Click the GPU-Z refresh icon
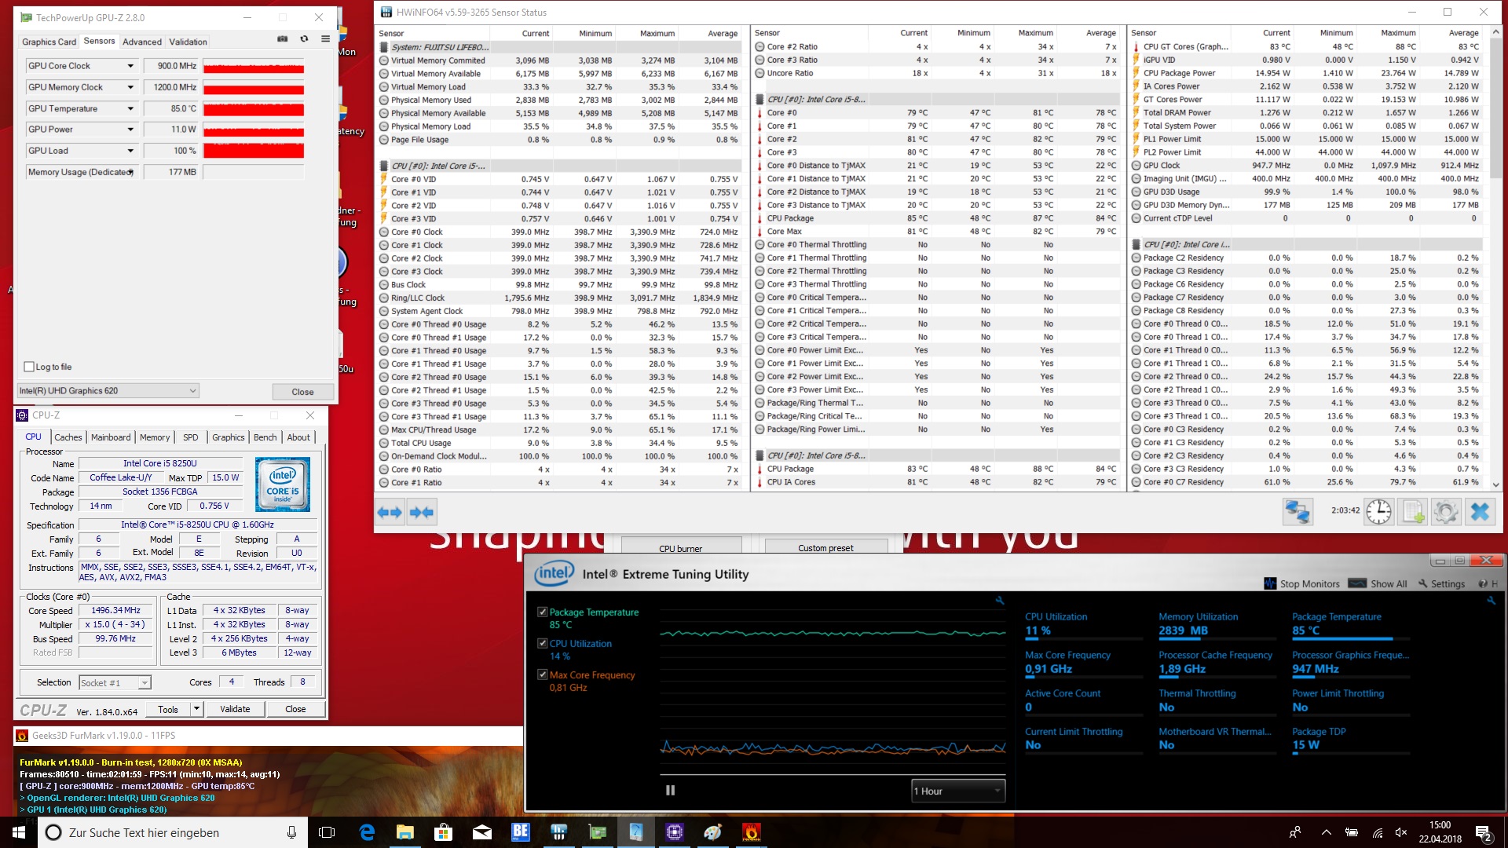Viewport: 1508px width, 848px height. [304, 39]
